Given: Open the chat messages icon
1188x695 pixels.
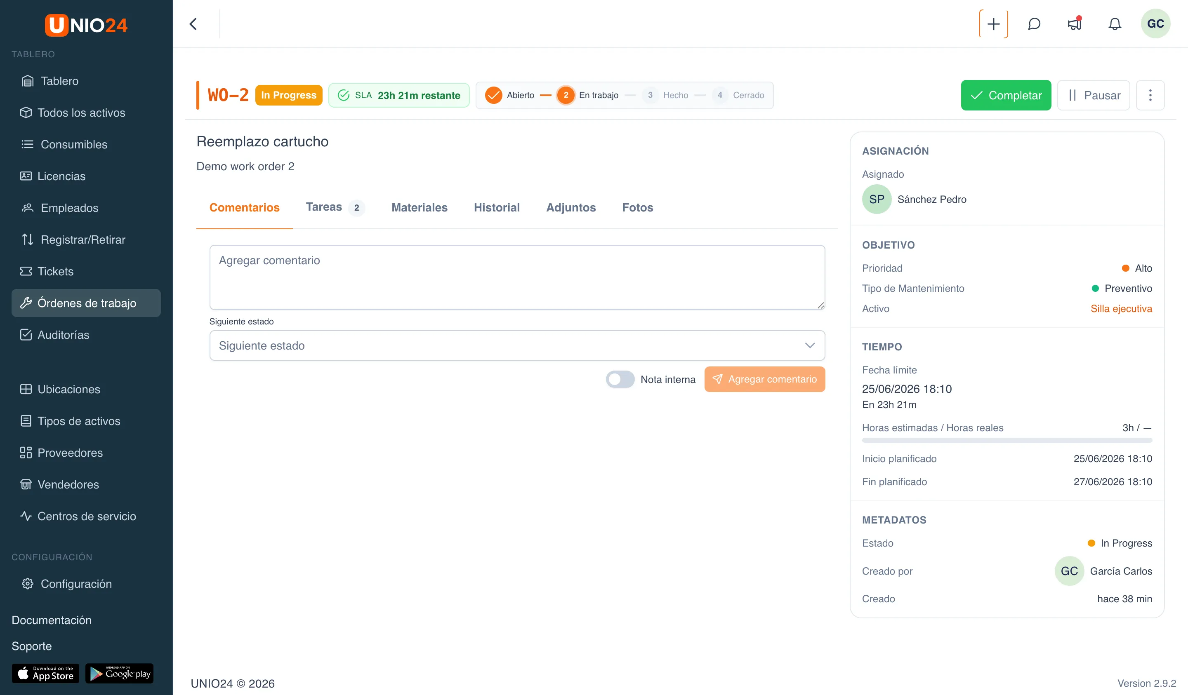Looking at the screenshot, I should coord(1034,24).
